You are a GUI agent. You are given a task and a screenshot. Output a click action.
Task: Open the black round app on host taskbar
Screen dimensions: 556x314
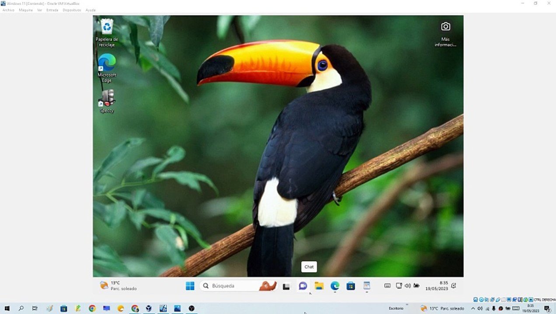click(x=191, y=308)
